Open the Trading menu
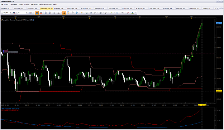Screen dimensions: 224x130 click(27, 4)
